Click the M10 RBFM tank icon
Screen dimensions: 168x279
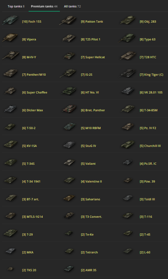click(x=70, y=127)
